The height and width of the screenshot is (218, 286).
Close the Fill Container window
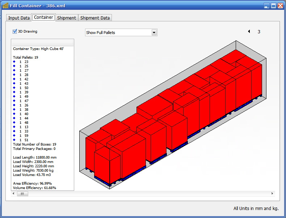(x=280, y=6)
